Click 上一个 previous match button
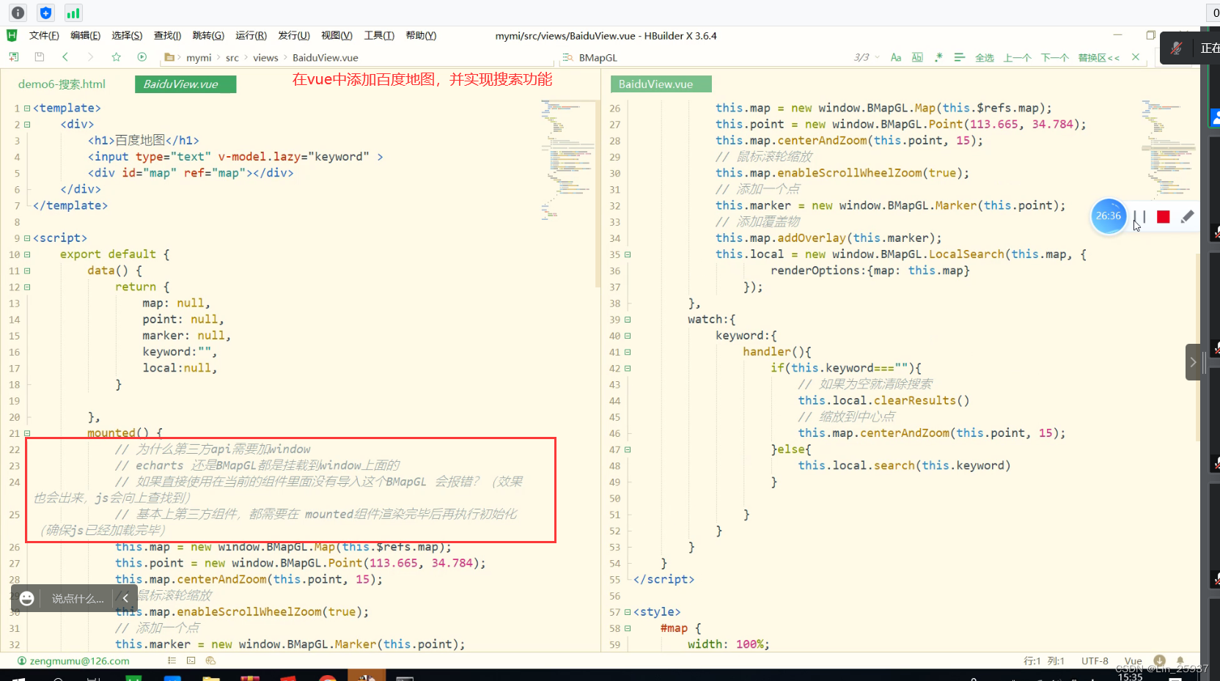Screen dimensions: 1220x681 pos(1017,58)
